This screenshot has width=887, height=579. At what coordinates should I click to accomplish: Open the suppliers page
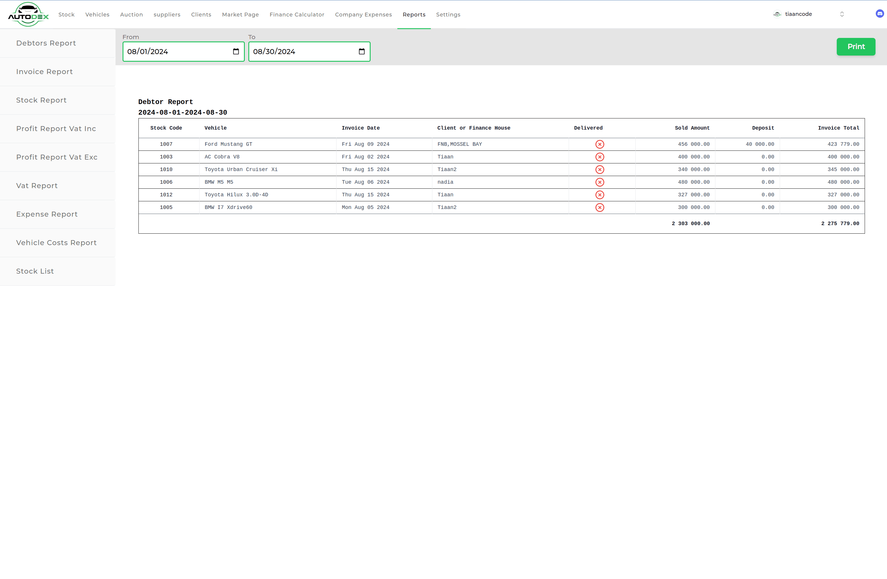[x=167, y=14]
